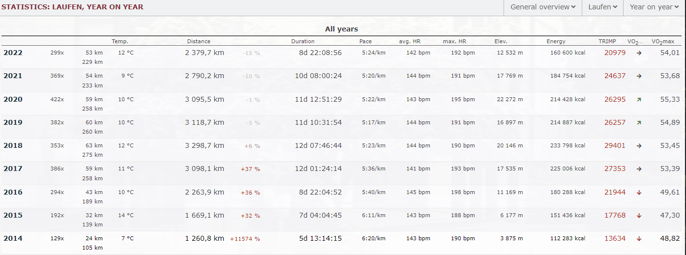The height and width of the screenshot is (255, 686).
Task: Click the Pace column header
Action: (x=365, y=42)
